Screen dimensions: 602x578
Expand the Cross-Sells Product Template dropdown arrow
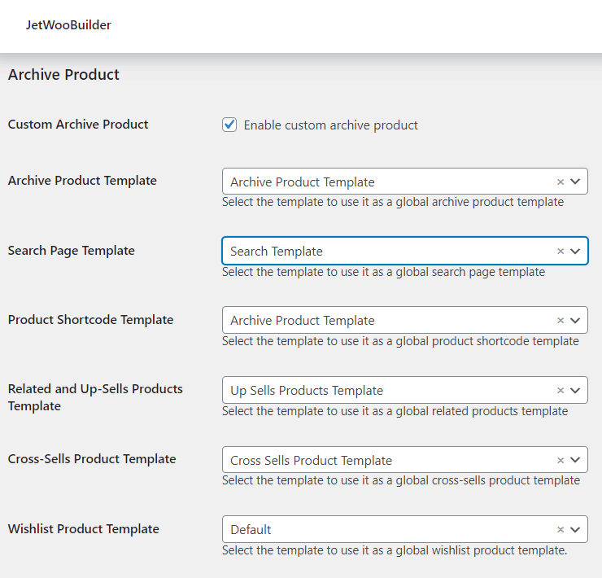(574, 460)
